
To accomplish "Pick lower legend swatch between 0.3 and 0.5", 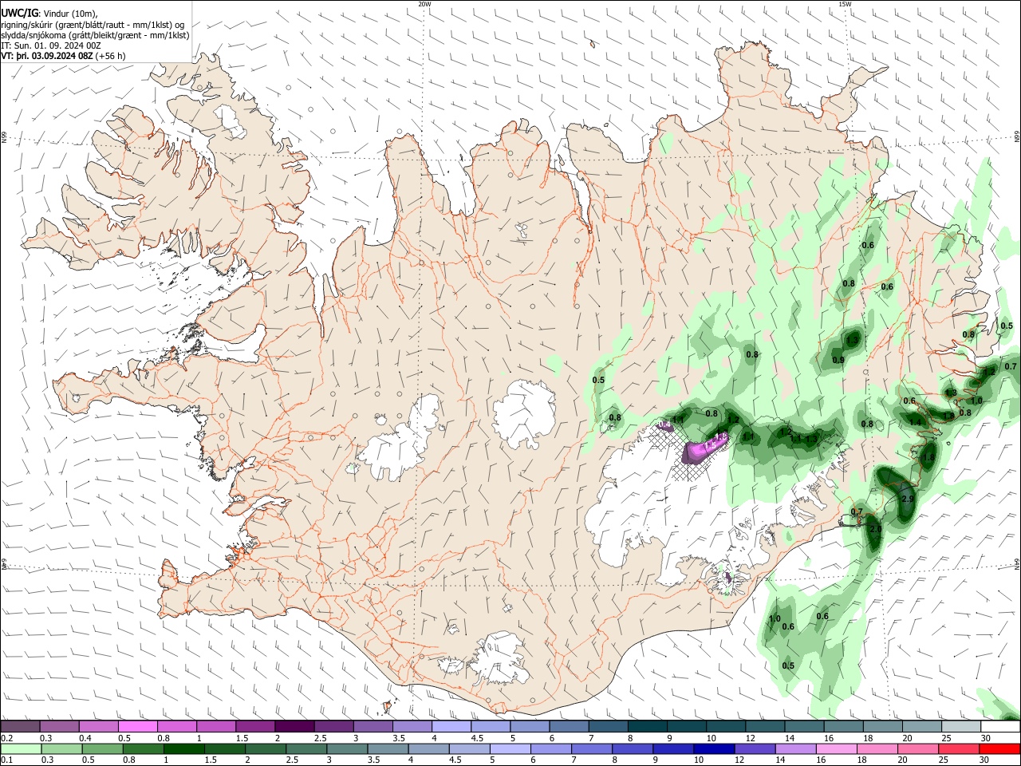I will (62, 748).
